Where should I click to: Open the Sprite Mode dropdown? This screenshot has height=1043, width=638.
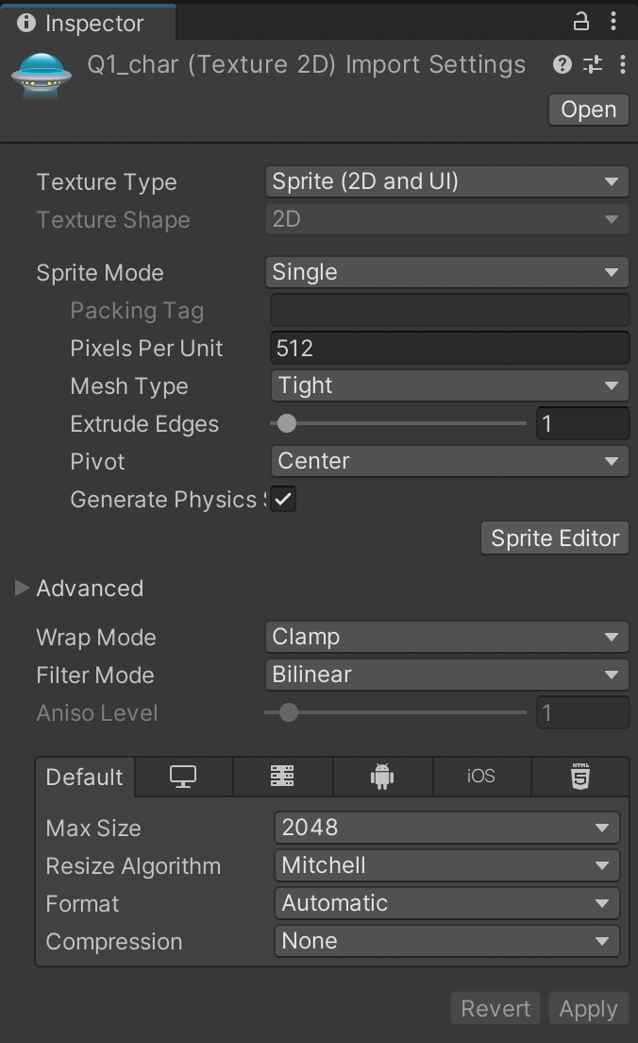(x=447, y=272)
